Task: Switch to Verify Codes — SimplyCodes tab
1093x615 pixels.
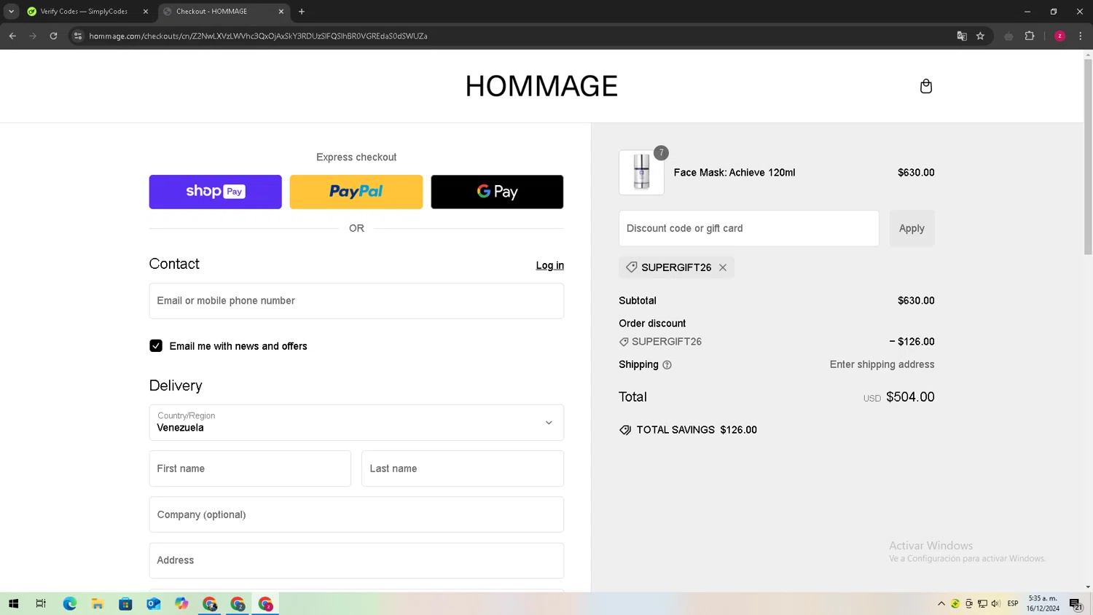Action: click(84, 12)
